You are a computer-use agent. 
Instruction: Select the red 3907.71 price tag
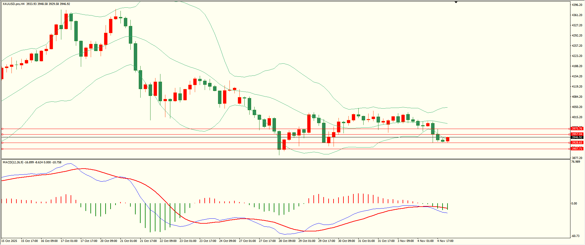pos(577,149)
